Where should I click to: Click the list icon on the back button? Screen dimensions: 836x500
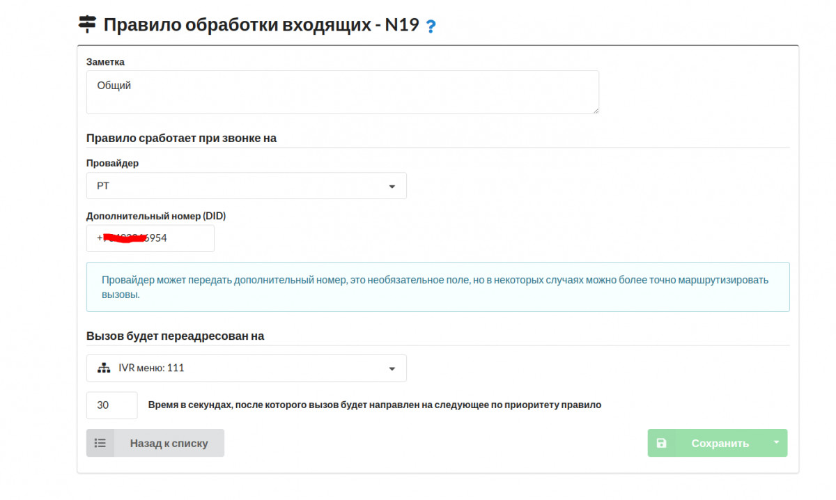tap(100, 443)
